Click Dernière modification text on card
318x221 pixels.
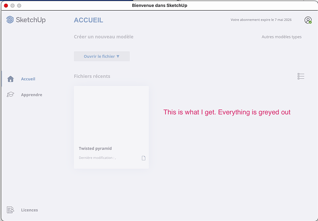(x=97, y=158)
